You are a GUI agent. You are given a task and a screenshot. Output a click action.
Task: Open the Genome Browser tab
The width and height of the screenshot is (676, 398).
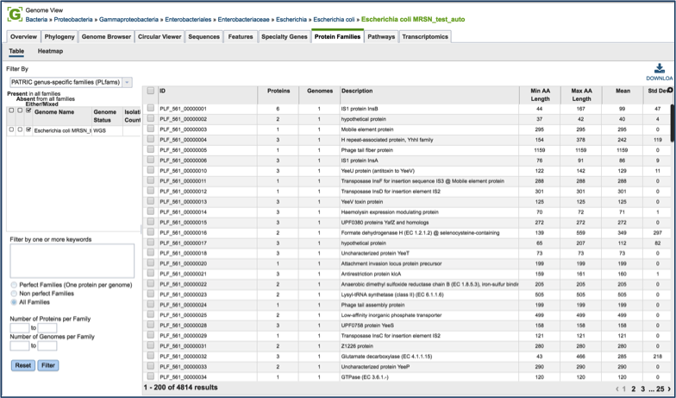[106, 36]
